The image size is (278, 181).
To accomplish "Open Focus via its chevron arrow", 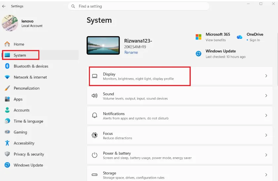I will [x=266, y=135].
